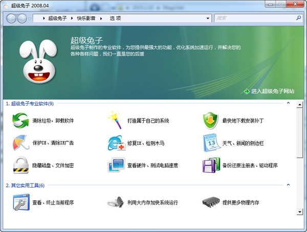Click the black memory chip icon
Viewport: 307px width, 232px height.
211,202
